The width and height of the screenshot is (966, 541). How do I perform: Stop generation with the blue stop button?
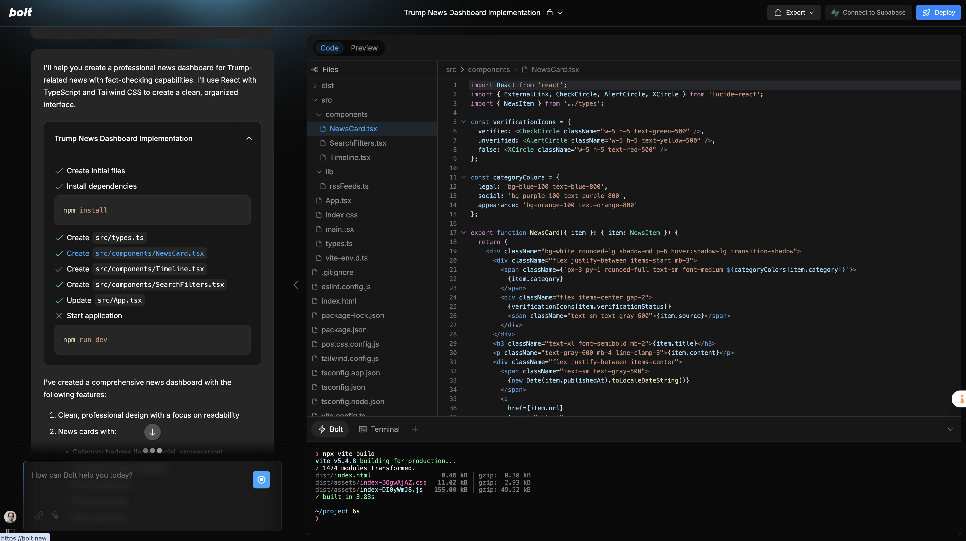click(x=261, y=480)
